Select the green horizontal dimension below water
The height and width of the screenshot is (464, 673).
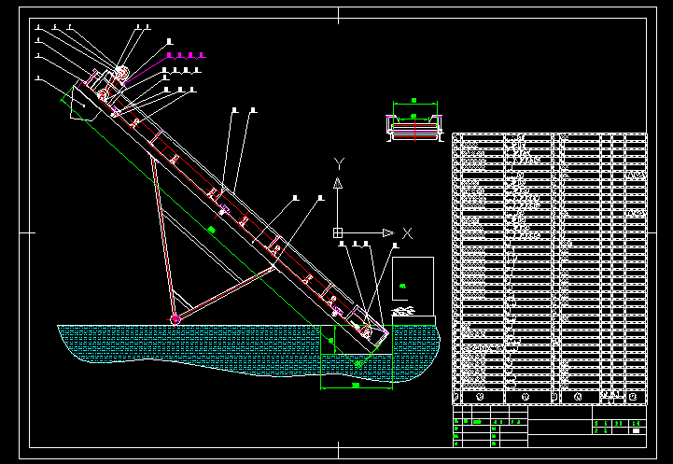point(356,385)
